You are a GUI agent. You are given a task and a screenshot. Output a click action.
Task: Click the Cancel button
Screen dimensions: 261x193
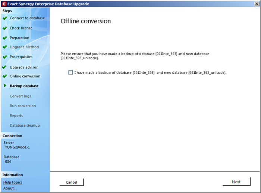point(72,182)
